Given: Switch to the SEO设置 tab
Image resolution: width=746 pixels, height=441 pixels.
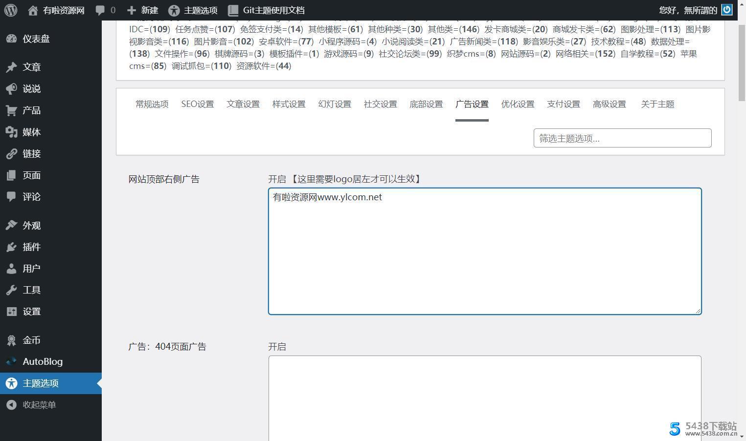Looking at the screenshot, I should pyautogui.click(x=197, y=104).
